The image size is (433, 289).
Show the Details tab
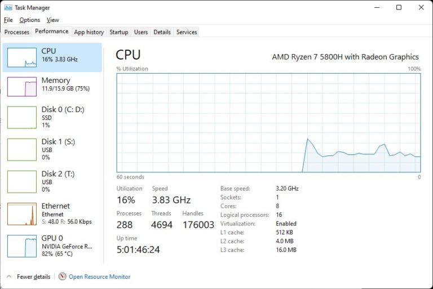point(162,32)
